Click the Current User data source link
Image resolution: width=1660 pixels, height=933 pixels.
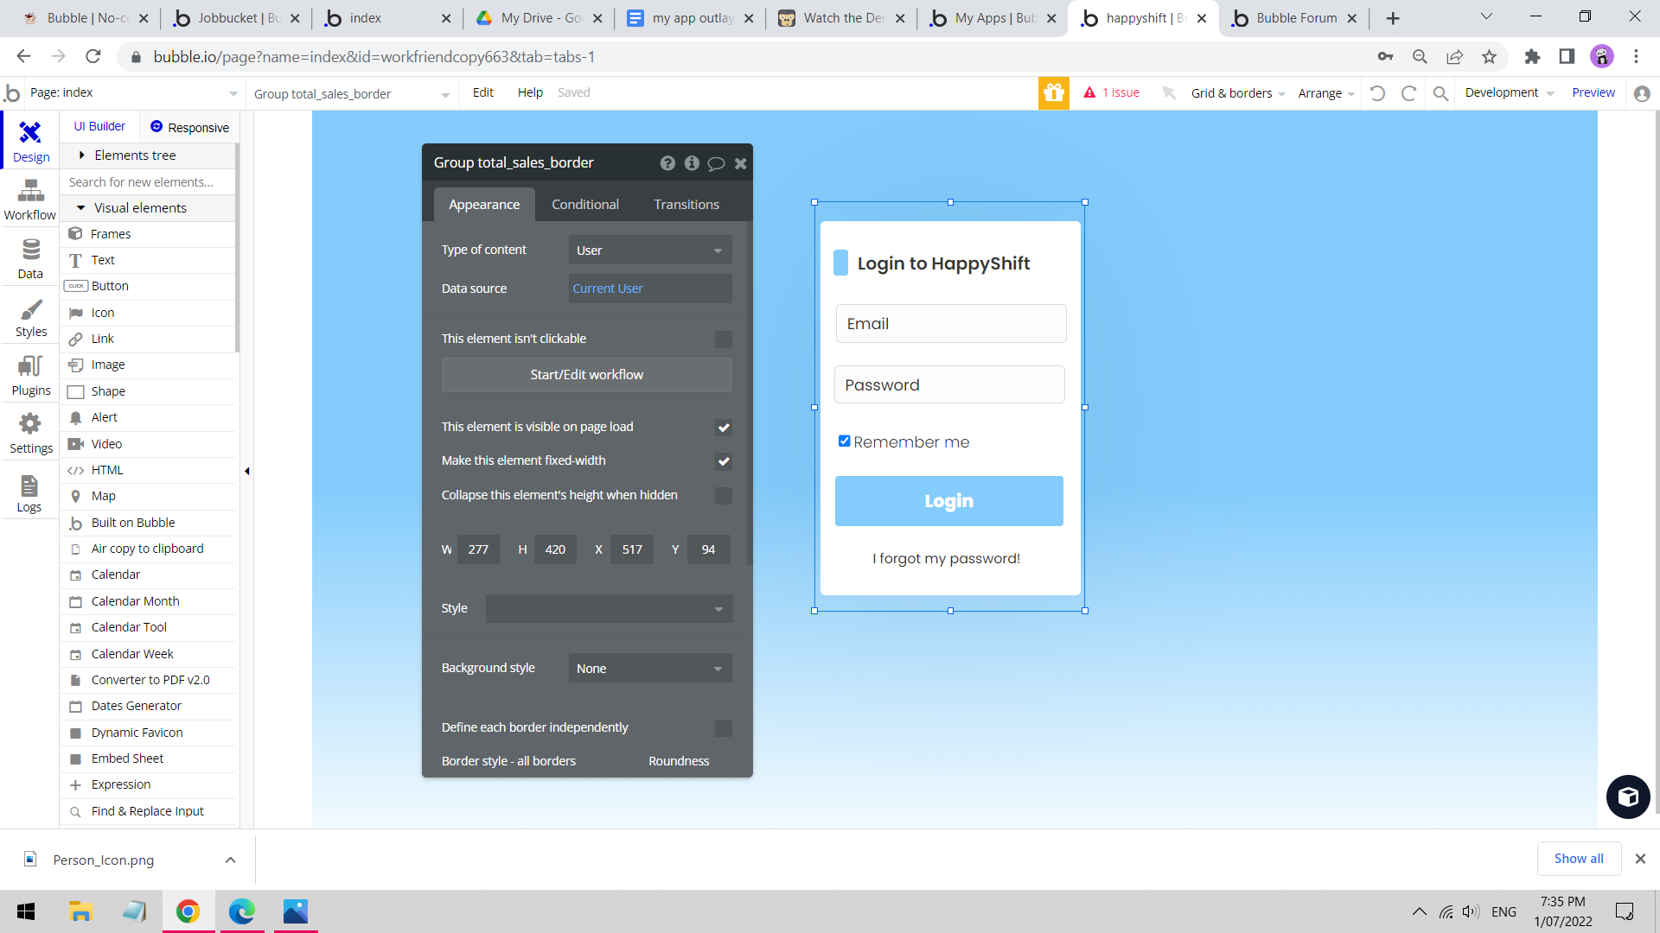click(608, 288)
